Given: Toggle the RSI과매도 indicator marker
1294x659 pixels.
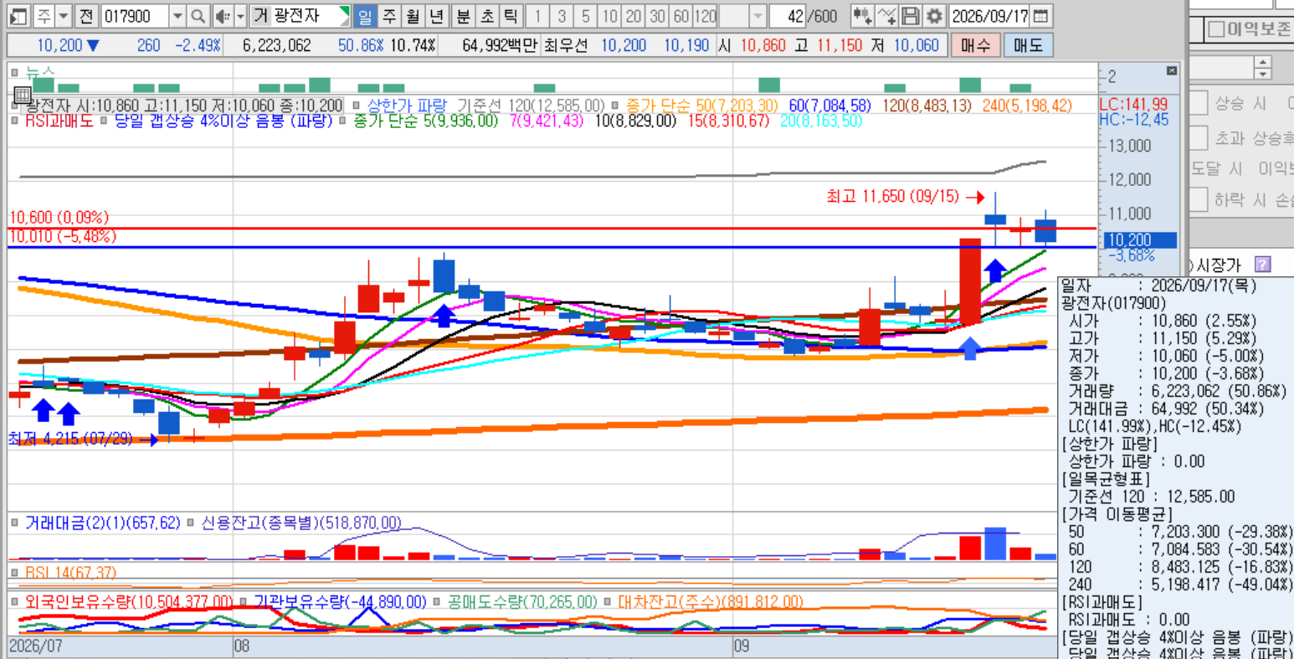Looking at the screenshot, I should tap(14, 121).
